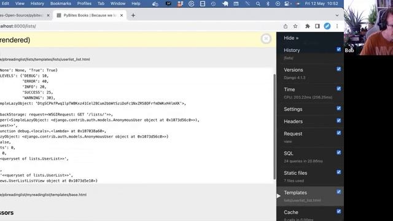The height and width of the screenshot is (221, 393).
Task: Click the Spotlight search icon in menu bar
Action: [x=258, y=4]
